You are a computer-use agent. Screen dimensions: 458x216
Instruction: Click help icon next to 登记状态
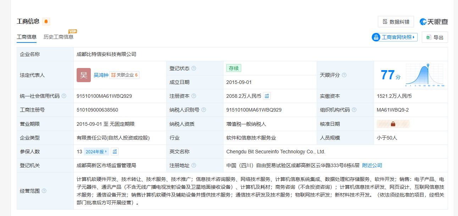[x=194, y=68]
